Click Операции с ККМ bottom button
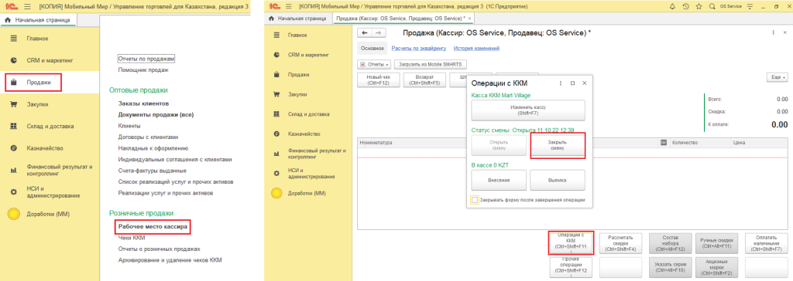 [571, 243]
